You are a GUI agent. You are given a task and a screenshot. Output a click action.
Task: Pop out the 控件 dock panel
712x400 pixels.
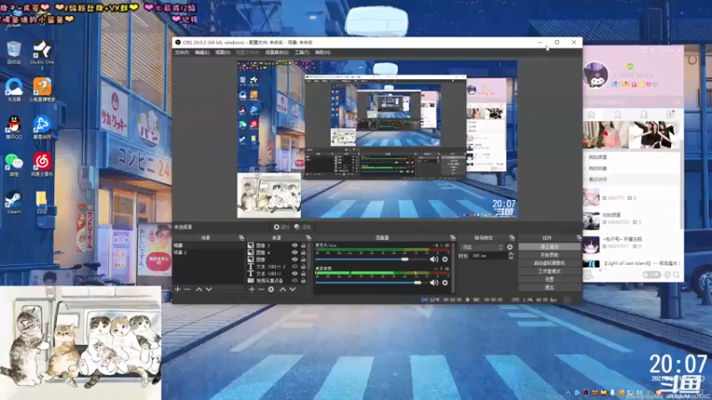(x=579, y=237)
